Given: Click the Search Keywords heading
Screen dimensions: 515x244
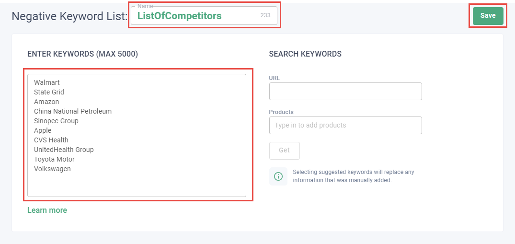Looking at the screenshot, I should (305, 54).
